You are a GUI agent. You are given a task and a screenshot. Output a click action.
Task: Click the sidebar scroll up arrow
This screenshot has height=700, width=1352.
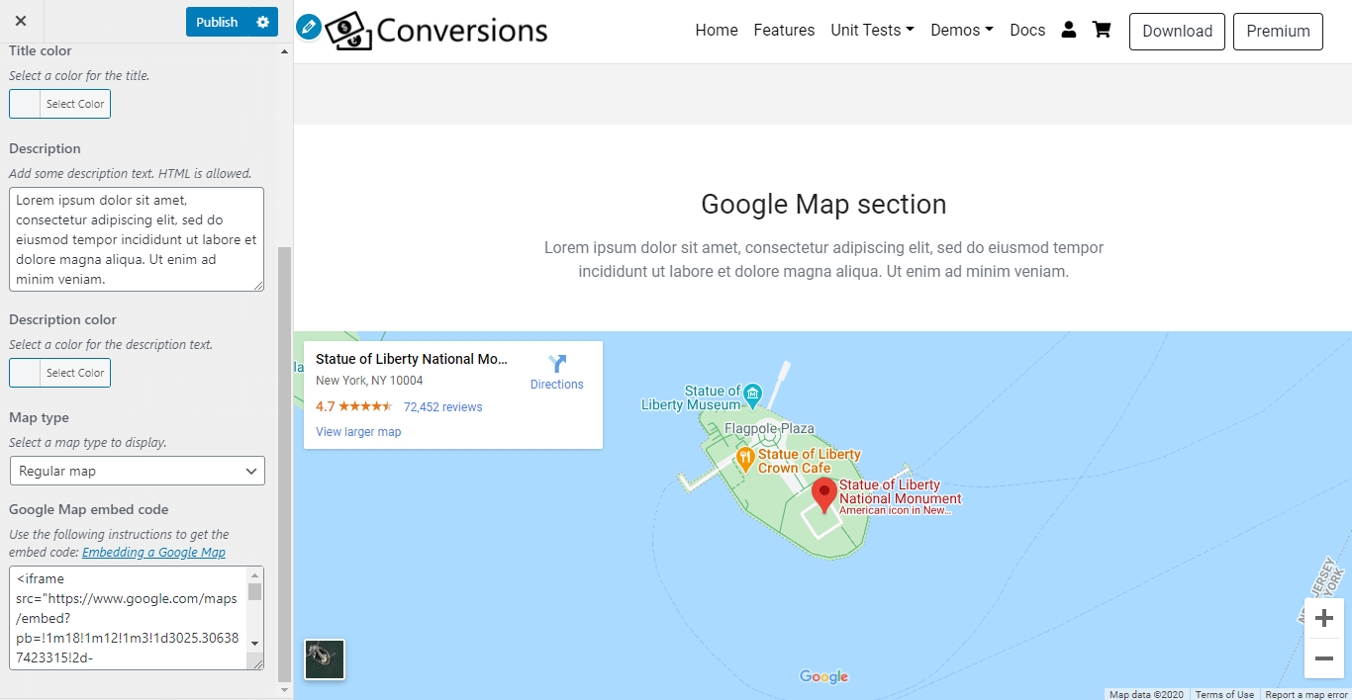click(x=285, y=51)
